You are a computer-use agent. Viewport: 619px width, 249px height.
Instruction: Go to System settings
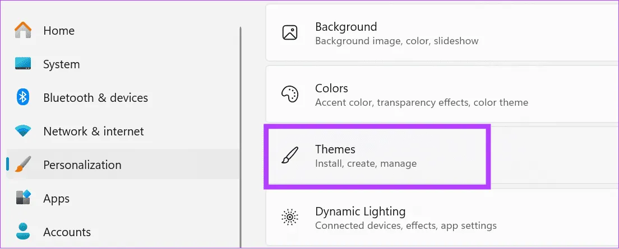click(62, 64)
